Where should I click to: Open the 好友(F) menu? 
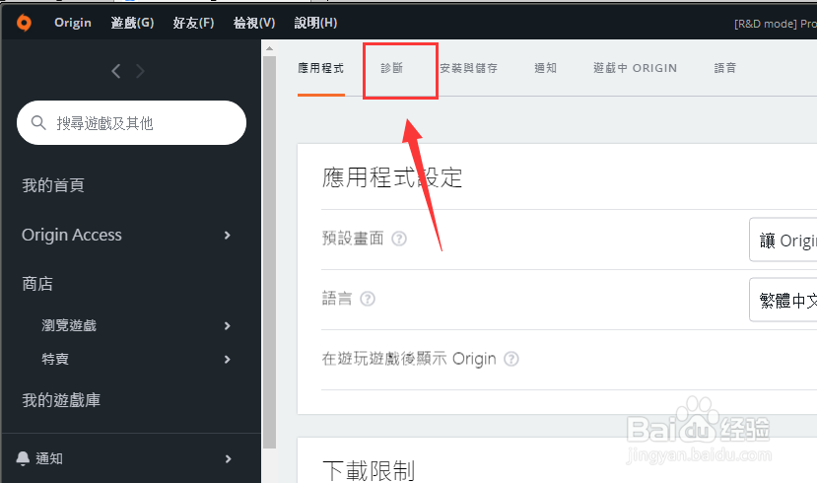click(193, 23)
